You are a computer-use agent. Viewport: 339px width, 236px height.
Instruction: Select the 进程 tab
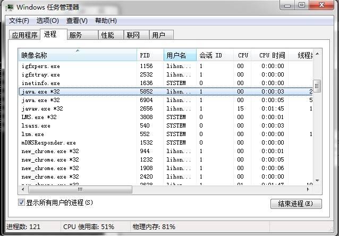[x=54, y=34]
